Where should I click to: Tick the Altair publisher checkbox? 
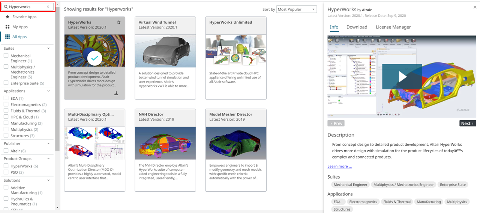[6, 151]
